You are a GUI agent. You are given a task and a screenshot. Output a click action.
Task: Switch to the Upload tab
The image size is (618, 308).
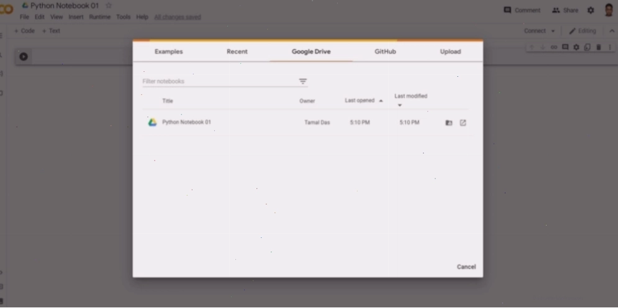[x=450, y=51]
